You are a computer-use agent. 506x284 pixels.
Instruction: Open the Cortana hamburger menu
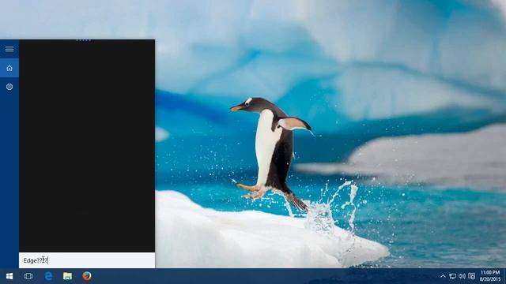point(9,49)
